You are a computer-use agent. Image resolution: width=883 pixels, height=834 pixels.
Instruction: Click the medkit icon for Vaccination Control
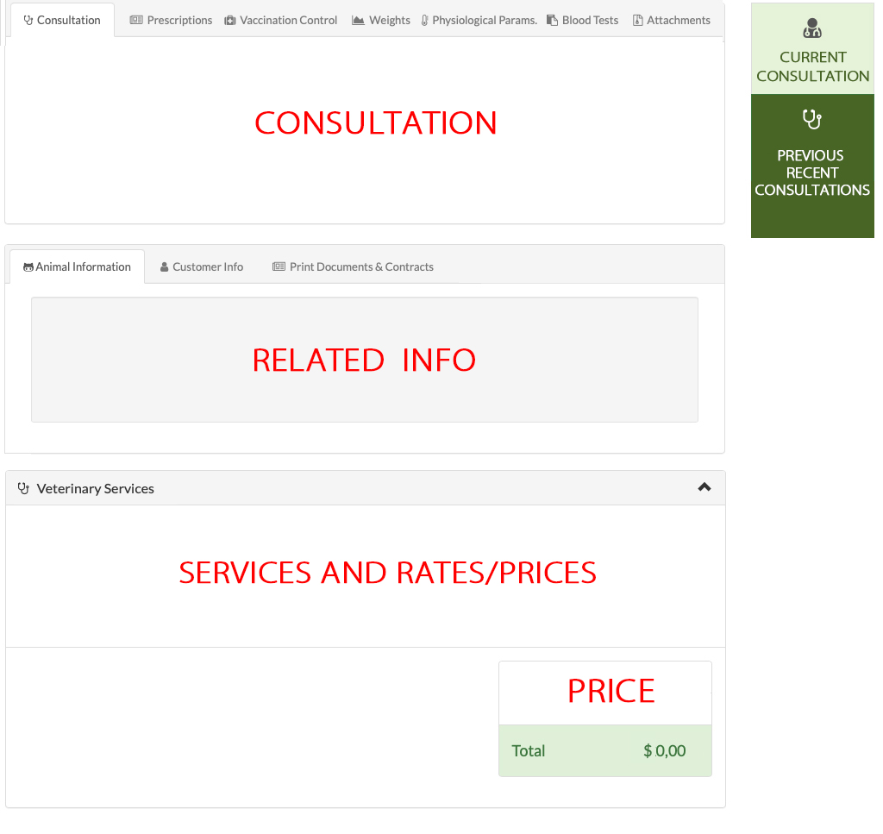click(x=229, y=21)
